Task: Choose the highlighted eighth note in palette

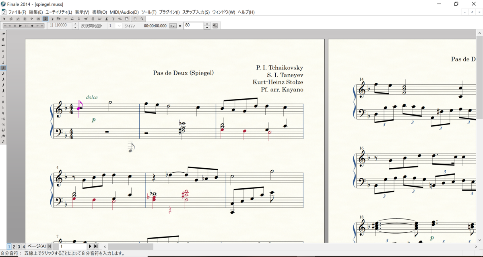Action: click(3, 68)
